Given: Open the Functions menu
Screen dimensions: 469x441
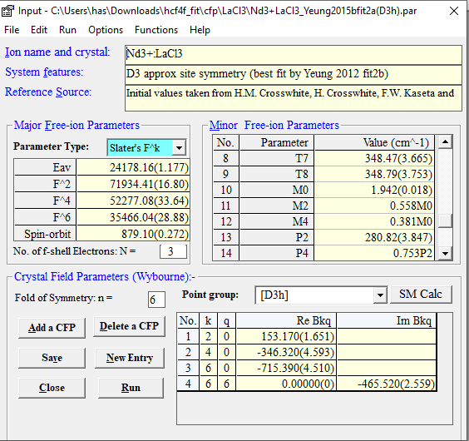Looking at the screenshot, I should point(156,30).
